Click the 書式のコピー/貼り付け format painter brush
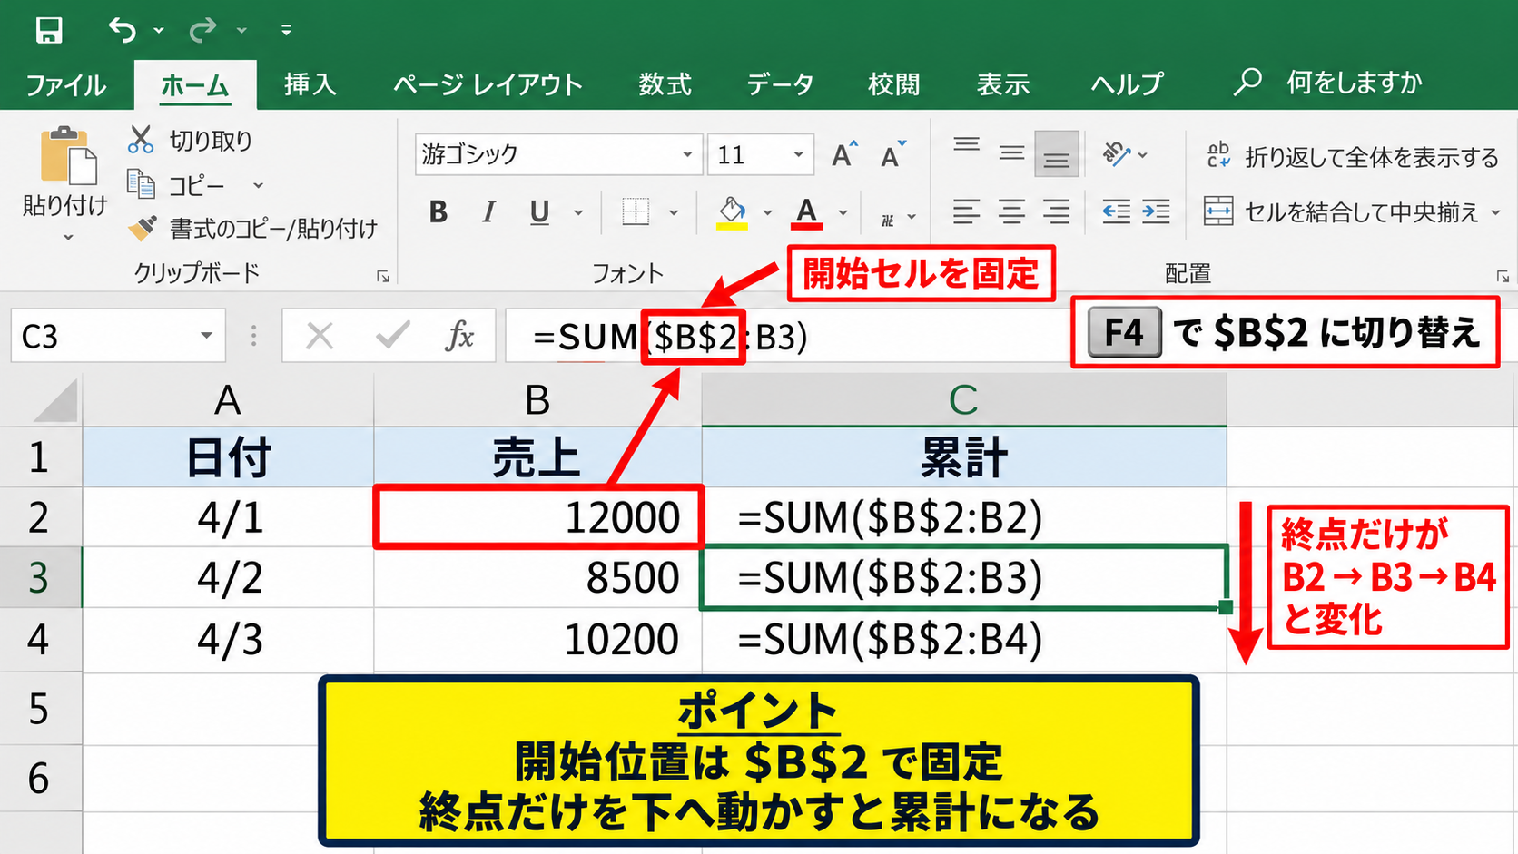This screenshot has height=854, width=1518. 142,228
